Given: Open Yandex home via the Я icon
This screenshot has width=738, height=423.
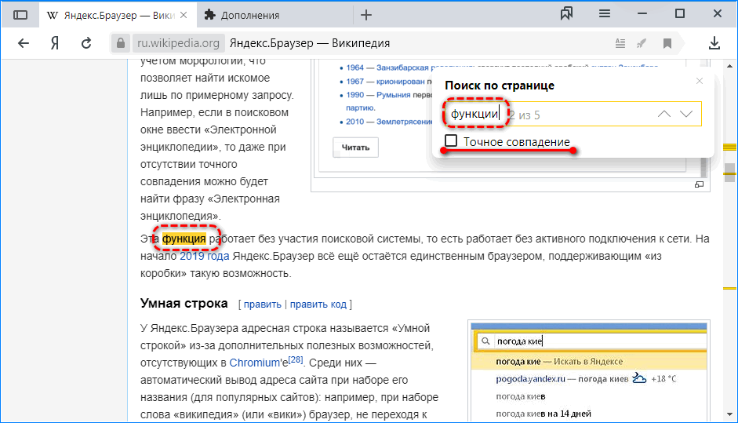Looking at the screenshot, I should [55, 43].
